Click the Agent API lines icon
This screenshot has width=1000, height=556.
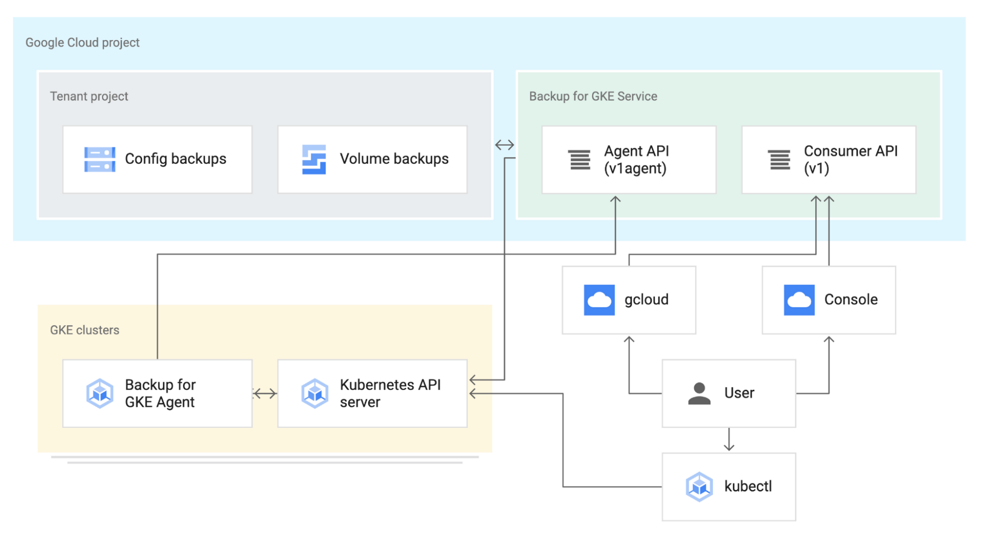click(x=579, y=160)
